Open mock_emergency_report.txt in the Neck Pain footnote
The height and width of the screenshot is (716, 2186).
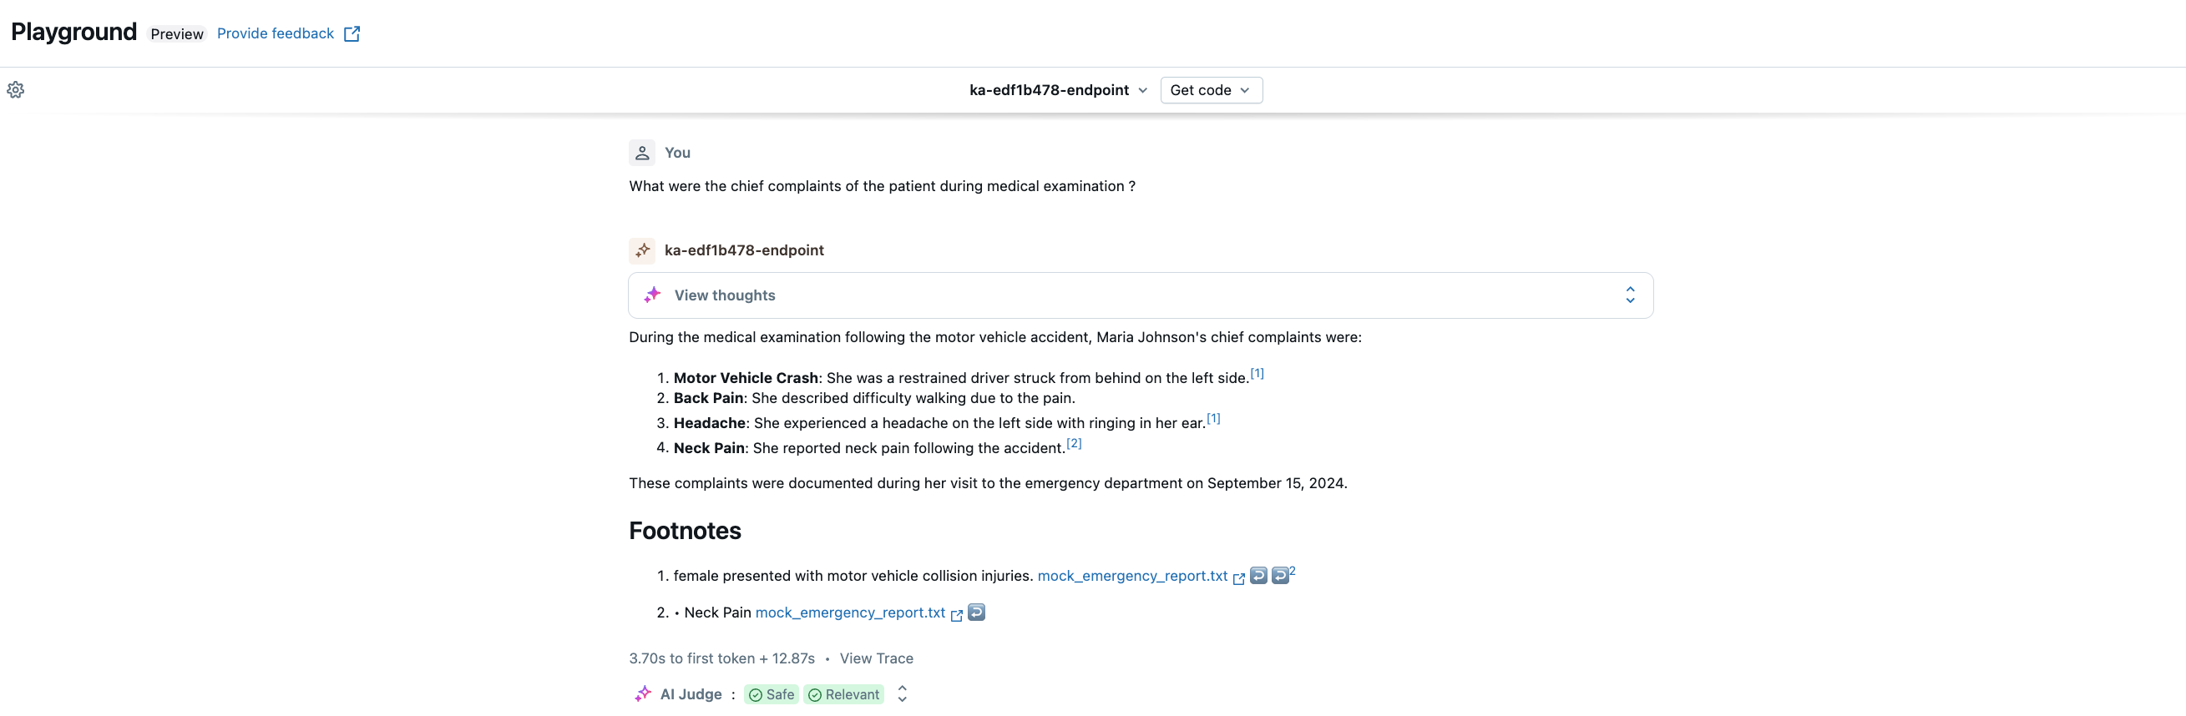pos(849,613)
